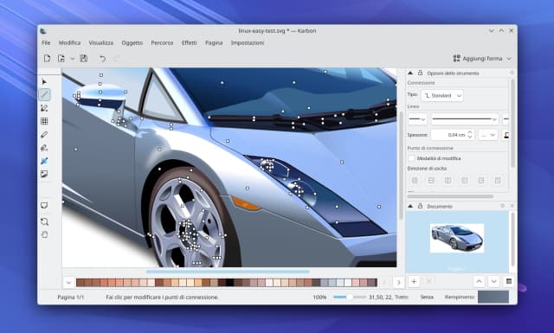
Task: Click the Spessore stepper arrows
Action: pos(470,135)
